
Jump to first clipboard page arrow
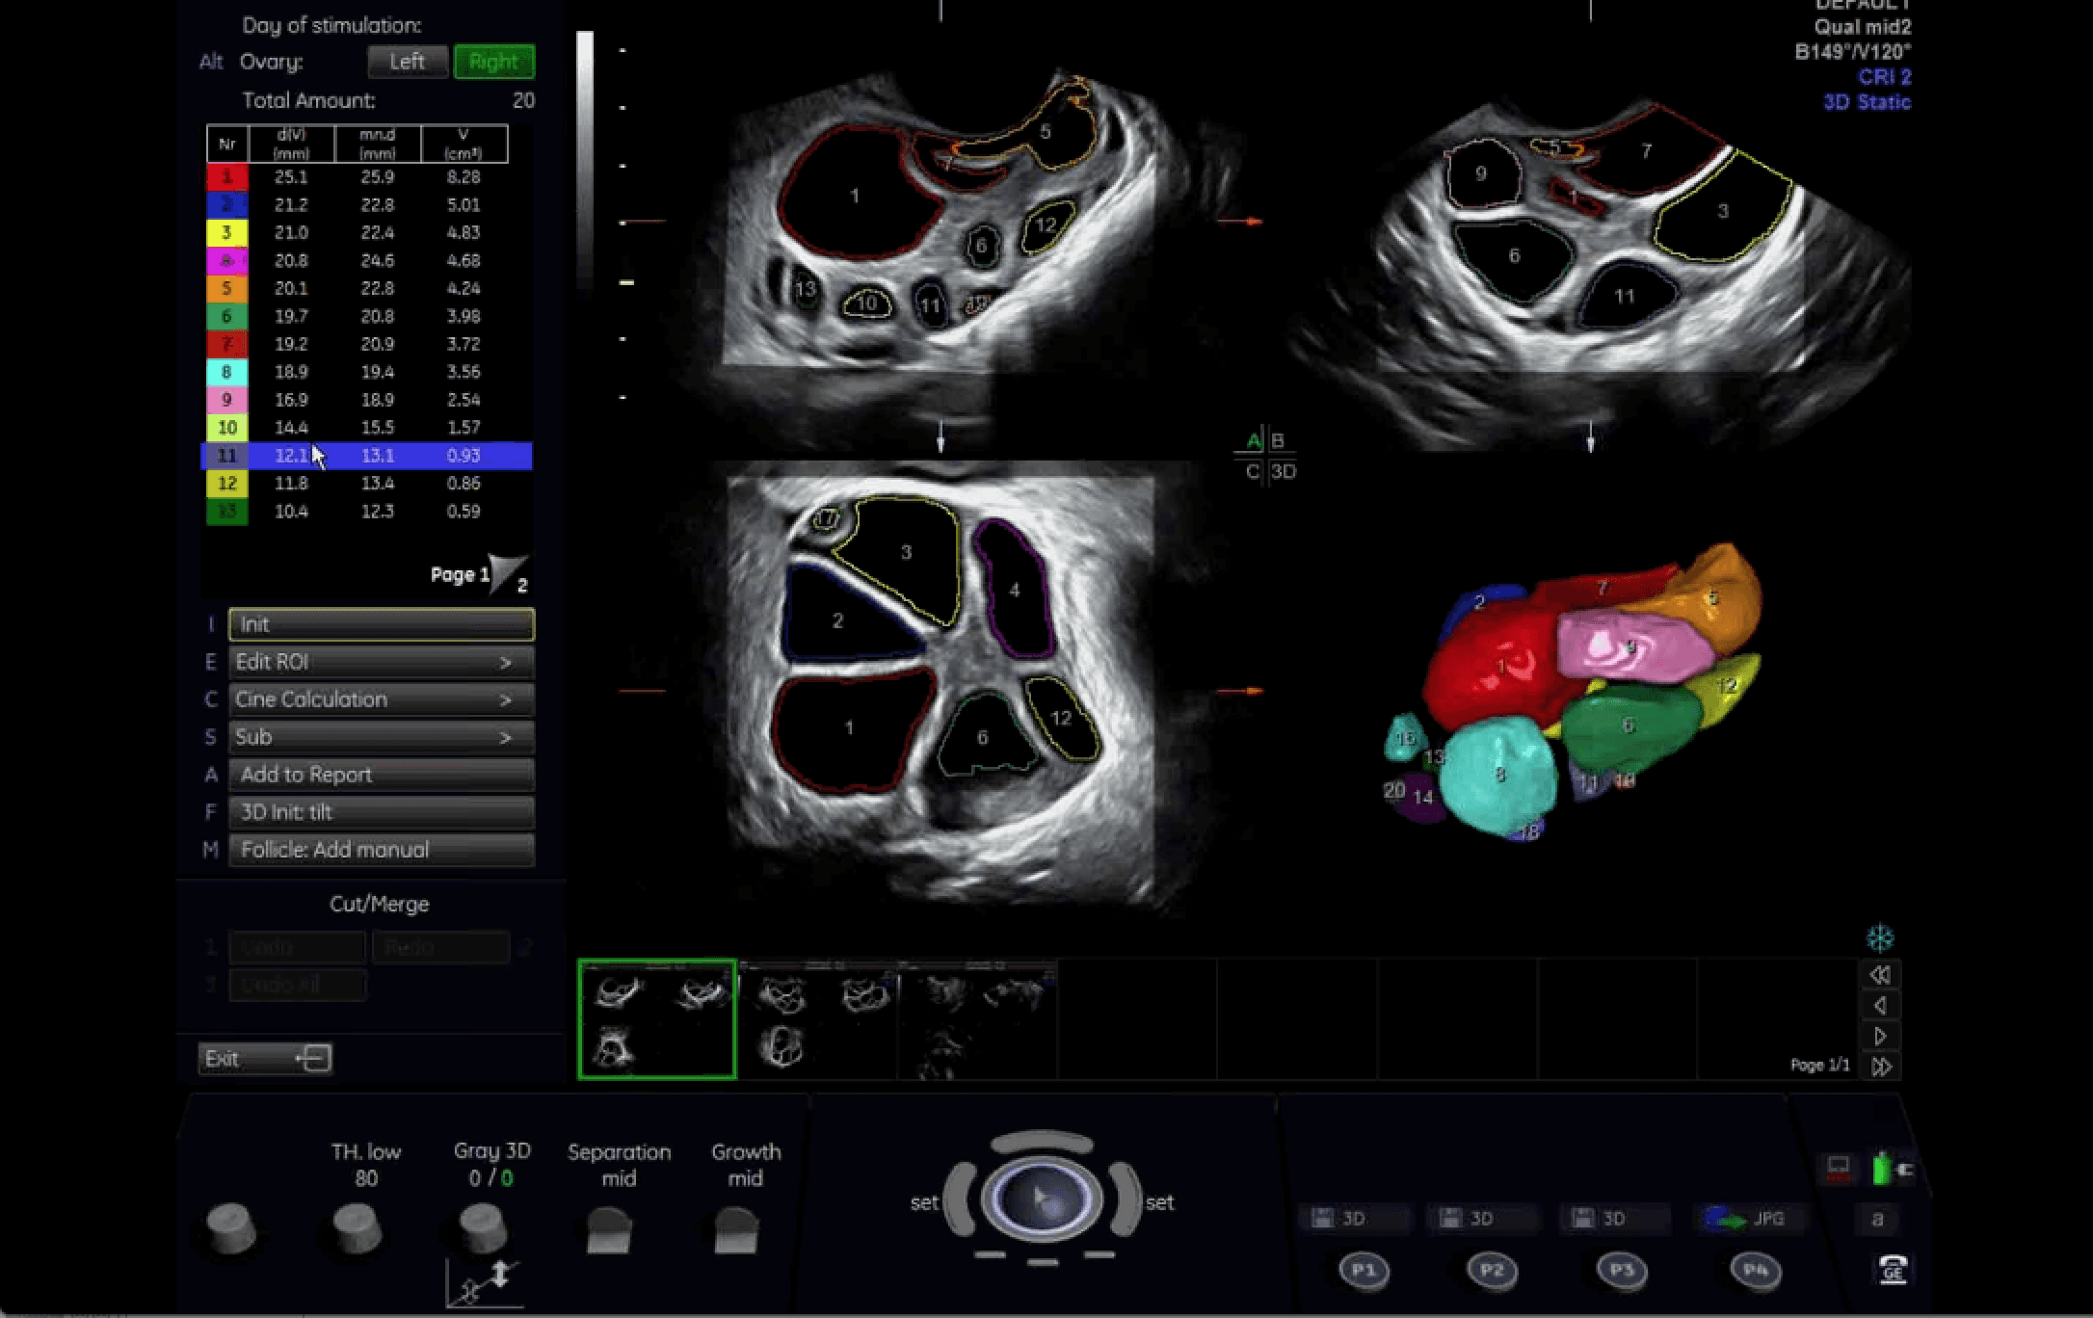click(1880, 975)
